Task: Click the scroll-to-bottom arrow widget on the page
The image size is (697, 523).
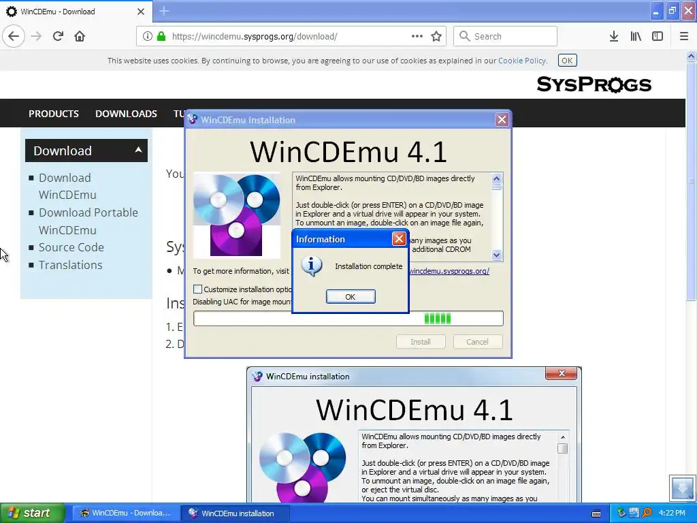Action: coord(682,488)
